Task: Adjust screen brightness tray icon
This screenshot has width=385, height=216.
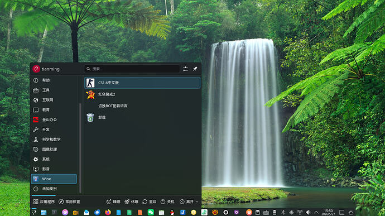Action: coord(291,212)
